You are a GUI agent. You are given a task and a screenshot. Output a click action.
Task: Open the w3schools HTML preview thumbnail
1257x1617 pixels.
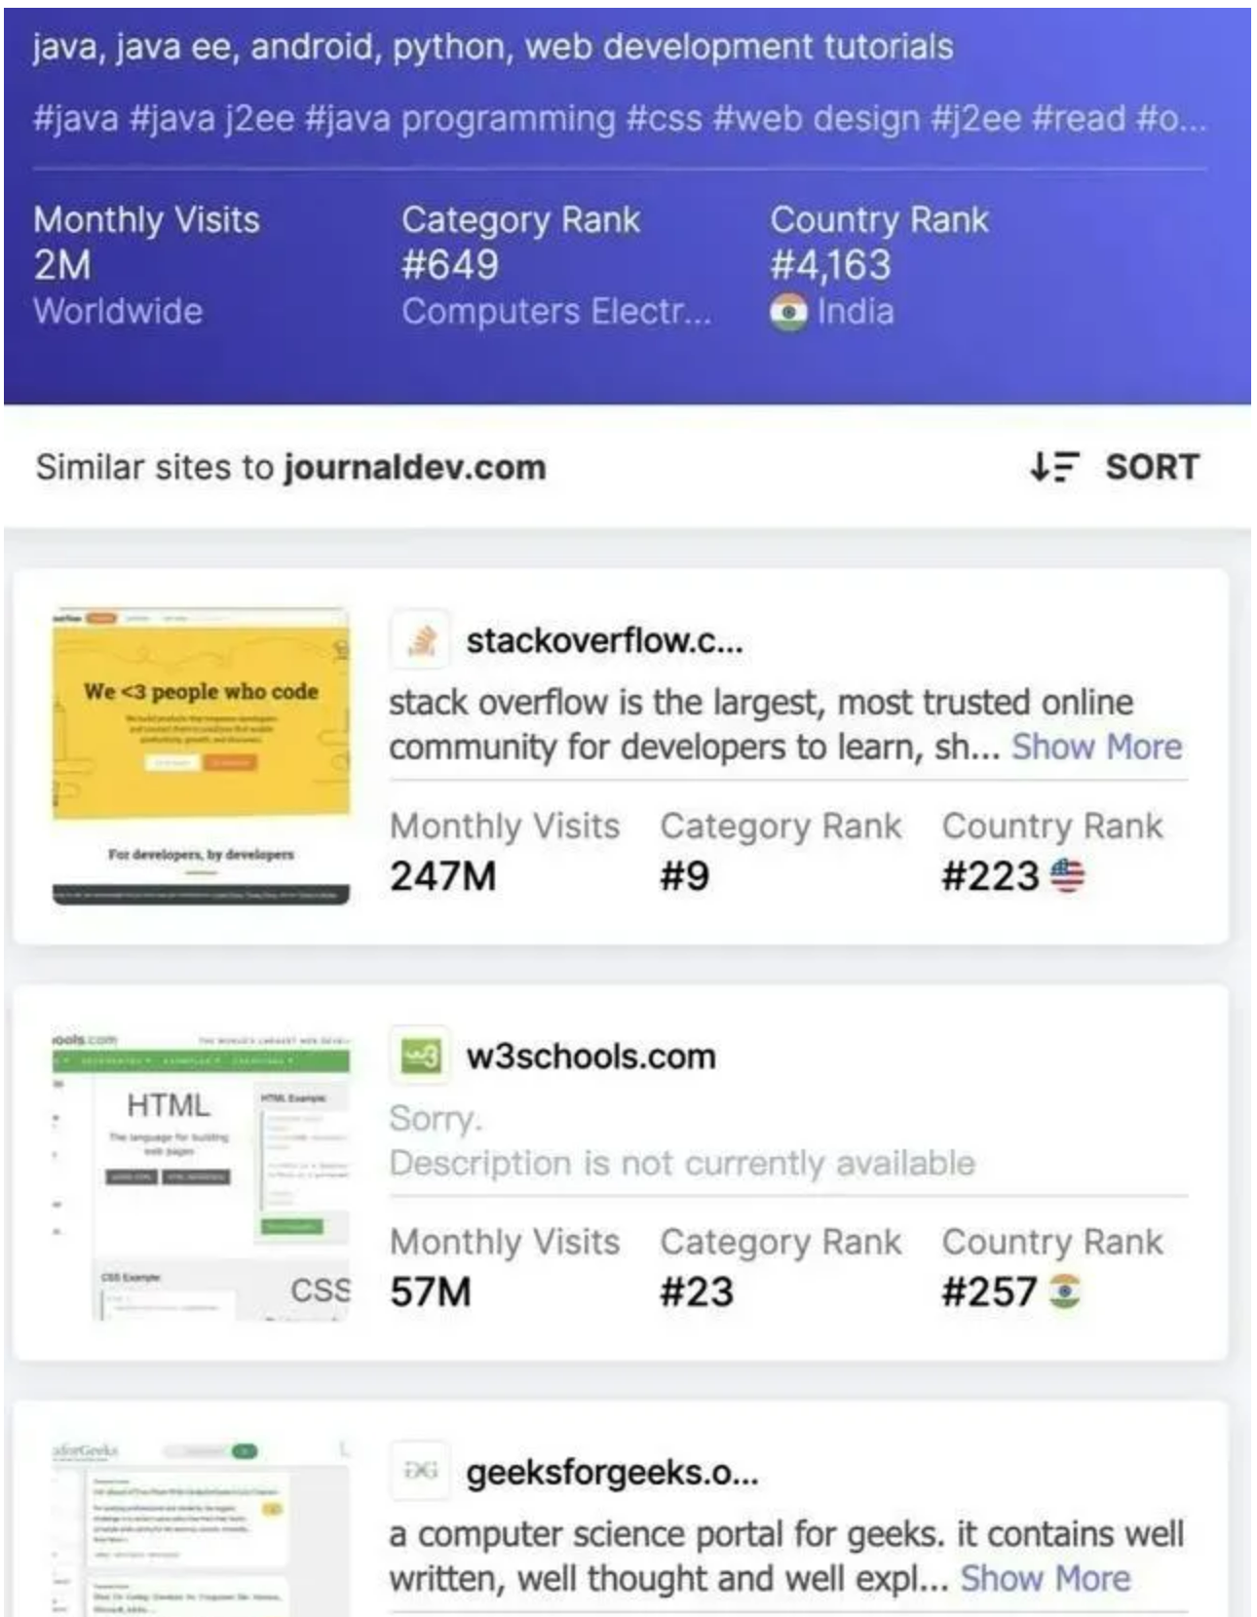click(201, 1174)
